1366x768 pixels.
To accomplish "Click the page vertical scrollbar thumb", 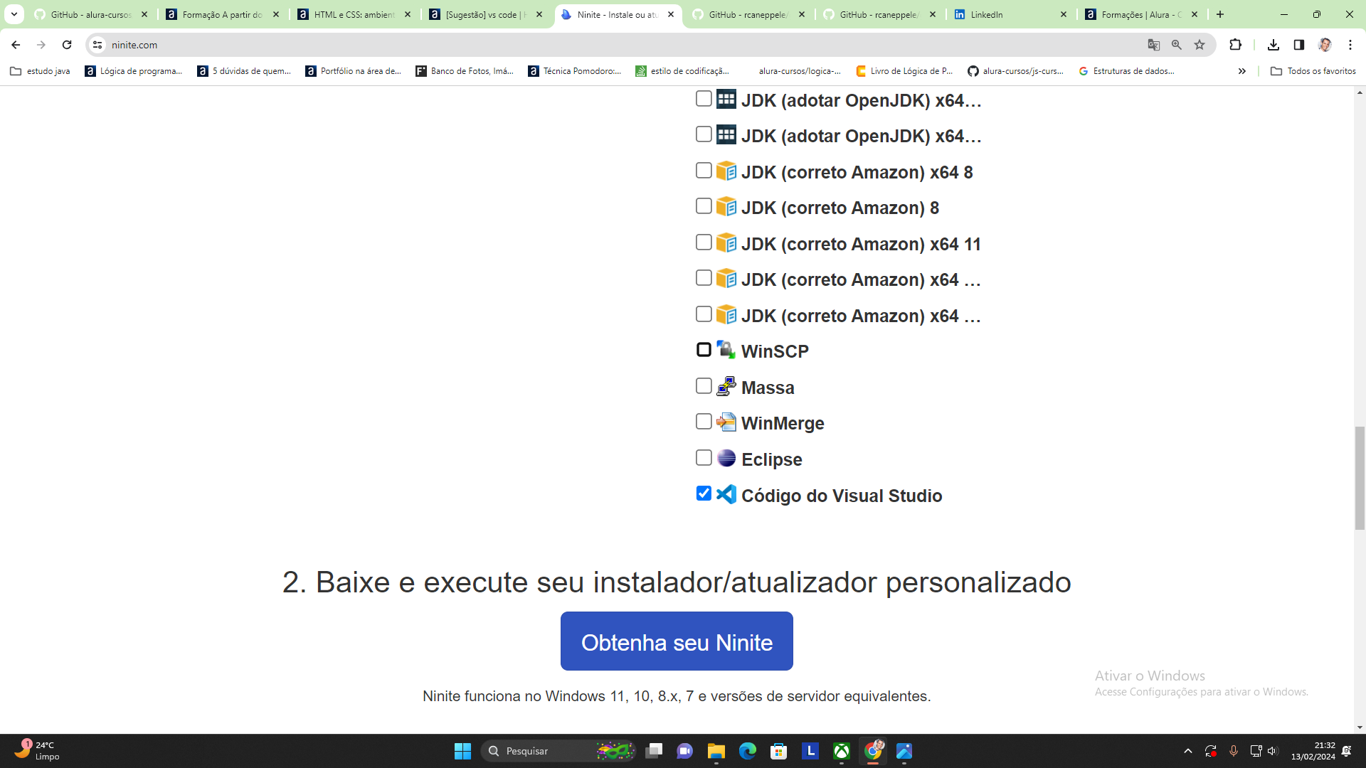I will (1360, 478).
